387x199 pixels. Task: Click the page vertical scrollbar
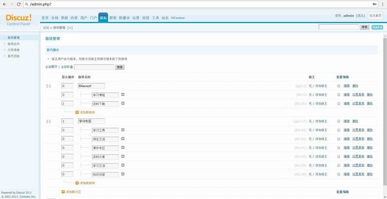tap(385, 111)
